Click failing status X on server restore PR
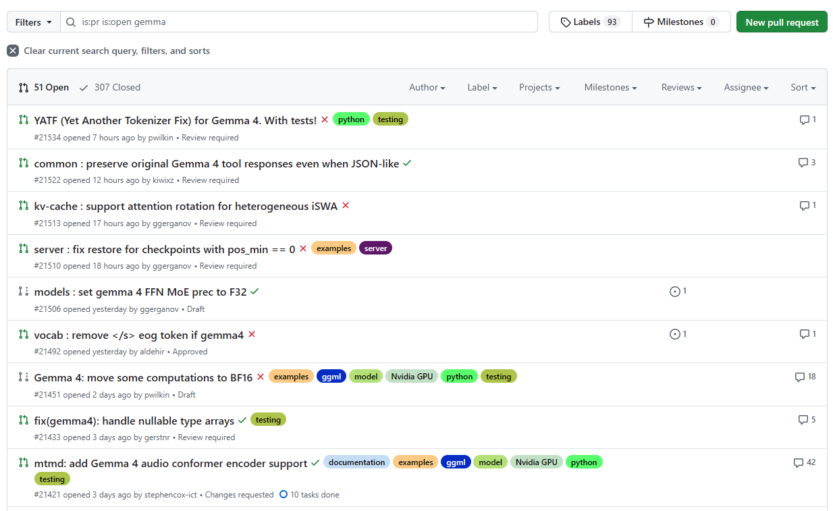The image size is (833, 511). (303, 248)
